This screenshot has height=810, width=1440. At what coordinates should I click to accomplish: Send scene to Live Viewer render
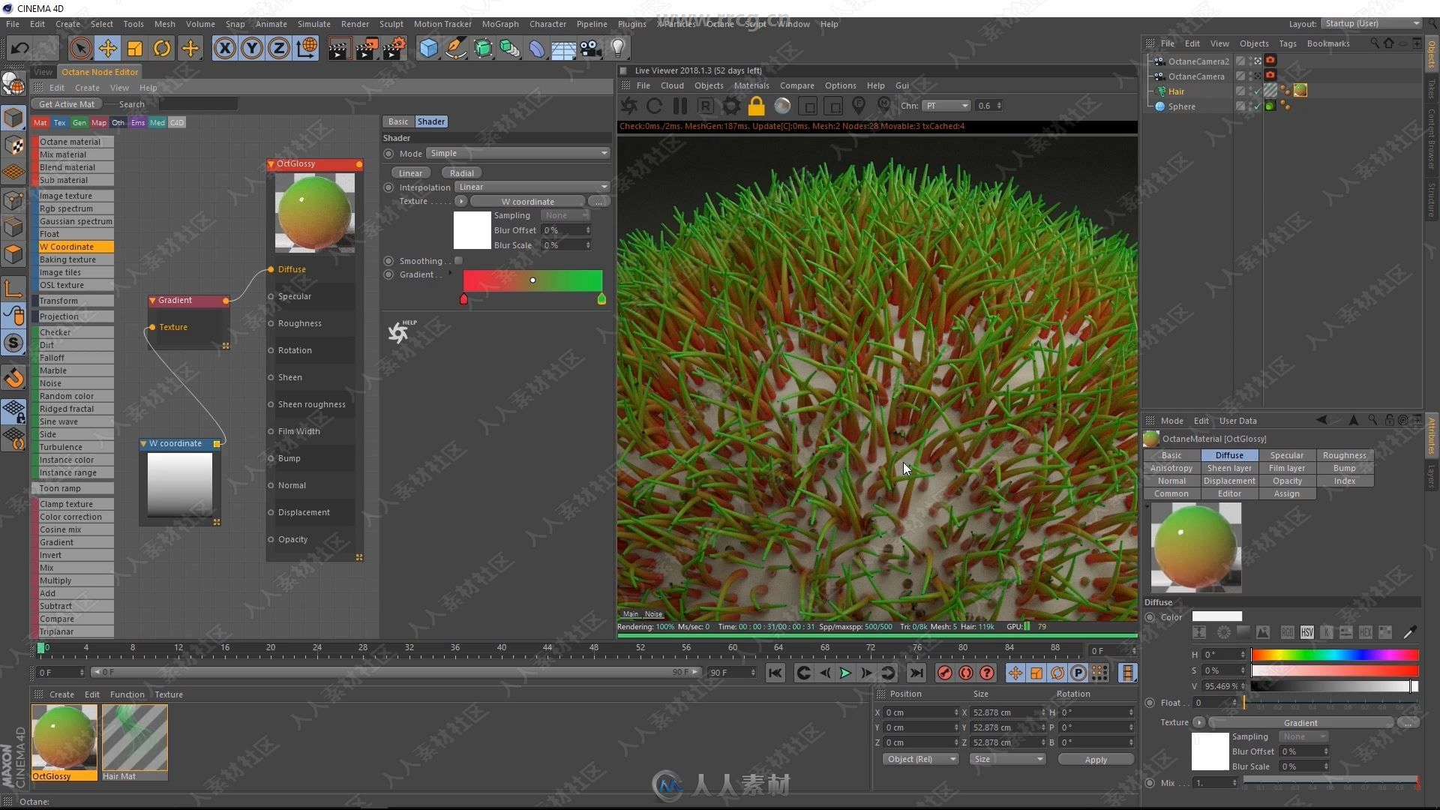[629, 106]
